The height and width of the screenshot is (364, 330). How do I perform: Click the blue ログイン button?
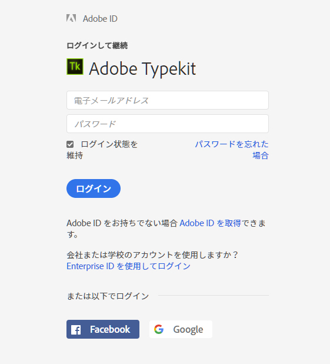click(94, 188)
